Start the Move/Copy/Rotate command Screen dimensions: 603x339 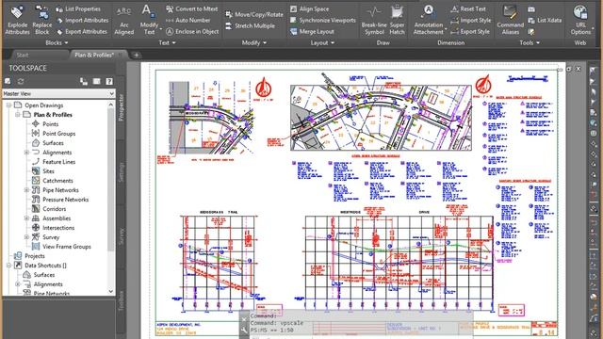click(253, 15)
